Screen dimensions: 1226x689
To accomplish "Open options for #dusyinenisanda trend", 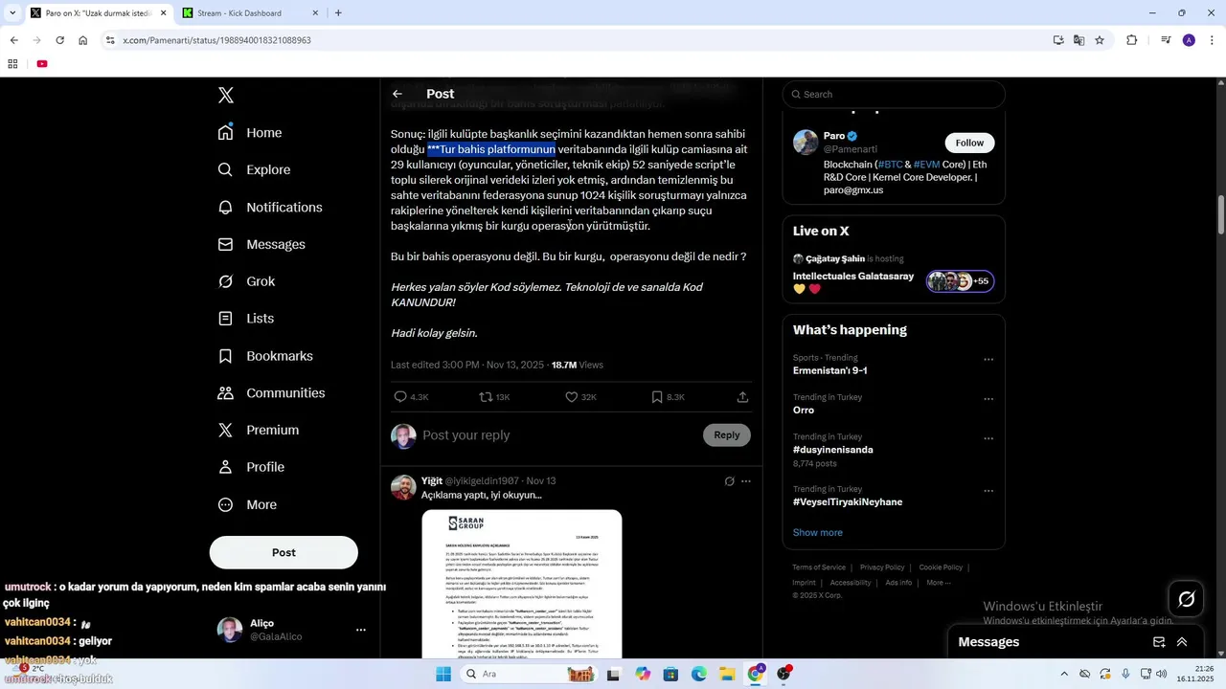I will (988, 438).
